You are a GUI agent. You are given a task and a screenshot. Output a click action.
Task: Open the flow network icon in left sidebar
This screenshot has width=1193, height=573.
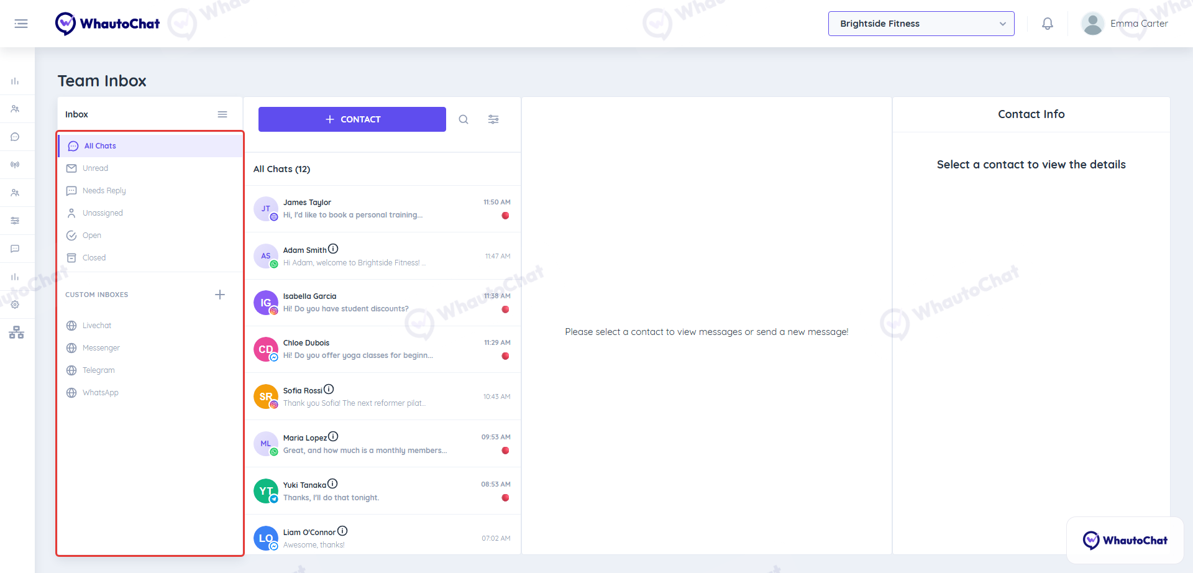pyautogui.click(x=16, y=332)
